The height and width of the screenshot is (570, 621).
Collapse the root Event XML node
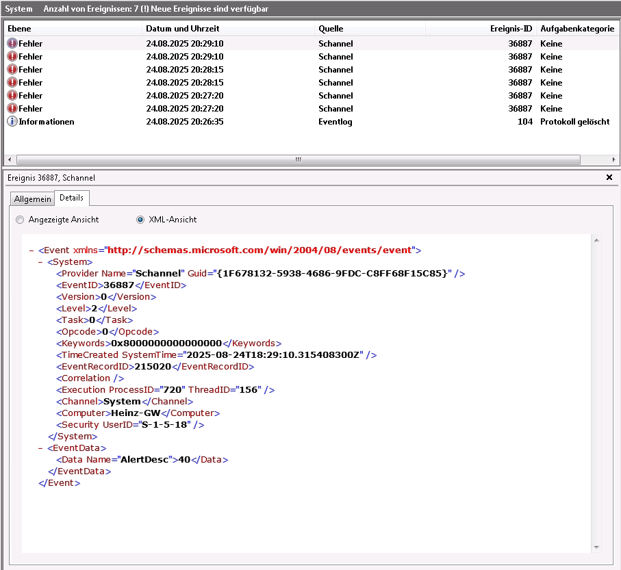click(31, 250)
